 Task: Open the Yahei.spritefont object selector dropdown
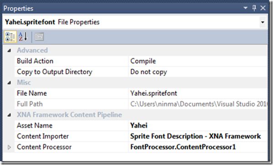pyautogui.click(x=263, y=22)
